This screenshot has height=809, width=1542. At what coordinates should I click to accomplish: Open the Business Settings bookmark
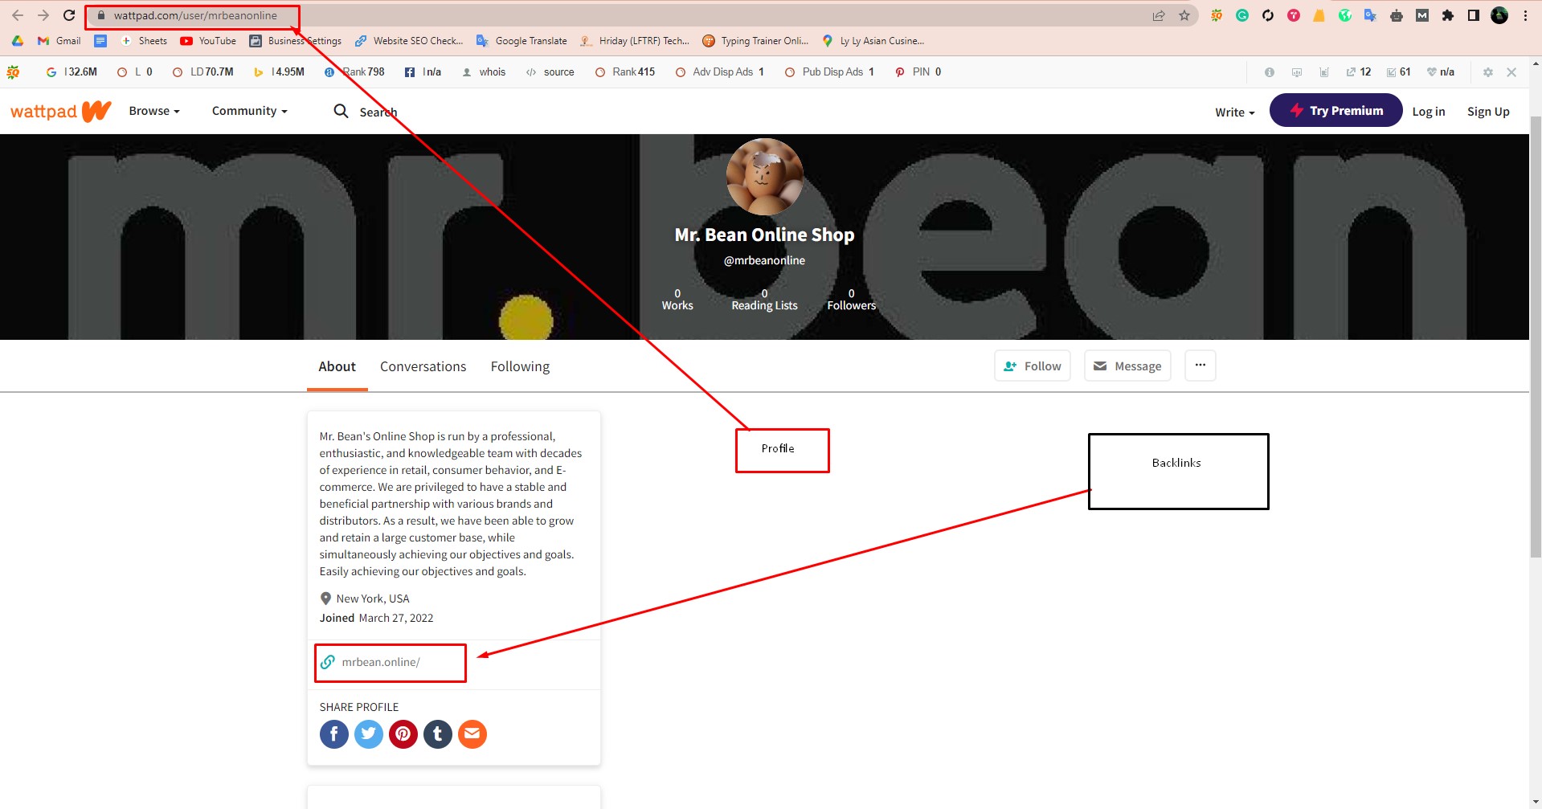click(296, 41)
